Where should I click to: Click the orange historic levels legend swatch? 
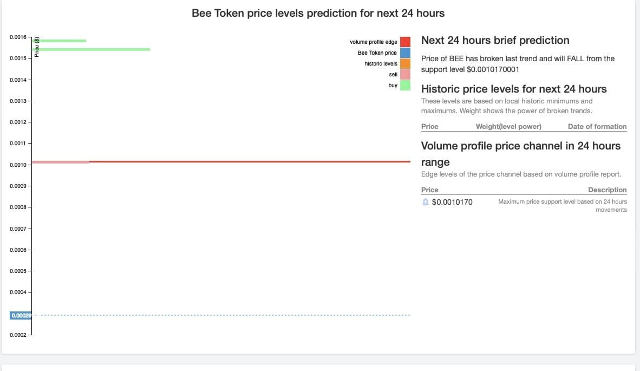(405, 63)
